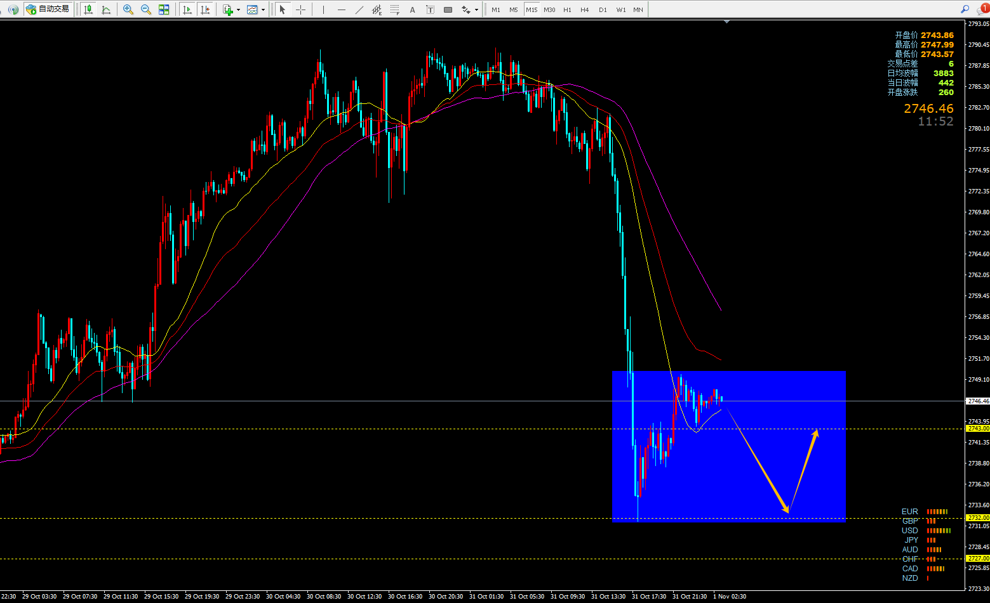Click the 最低价 2743.57 value

tap(937, 55)
